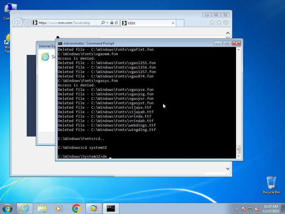The width and height of the screenshot is (285, 214).
Task: Open the Recycle Bin
Action: tap(271, 185)
